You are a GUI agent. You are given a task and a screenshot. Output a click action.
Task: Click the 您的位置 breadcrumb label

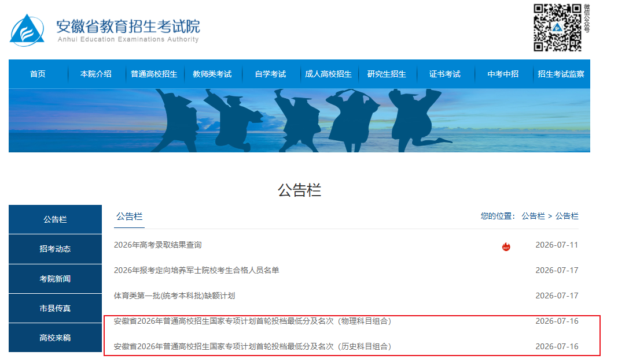pyautogui.click(x=498, y=216)
